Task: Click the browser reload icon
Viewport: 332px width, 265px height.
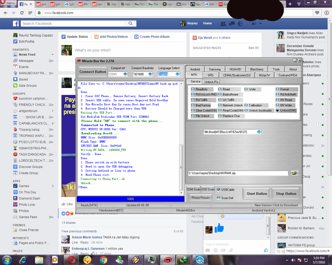Action: [22, 13]
